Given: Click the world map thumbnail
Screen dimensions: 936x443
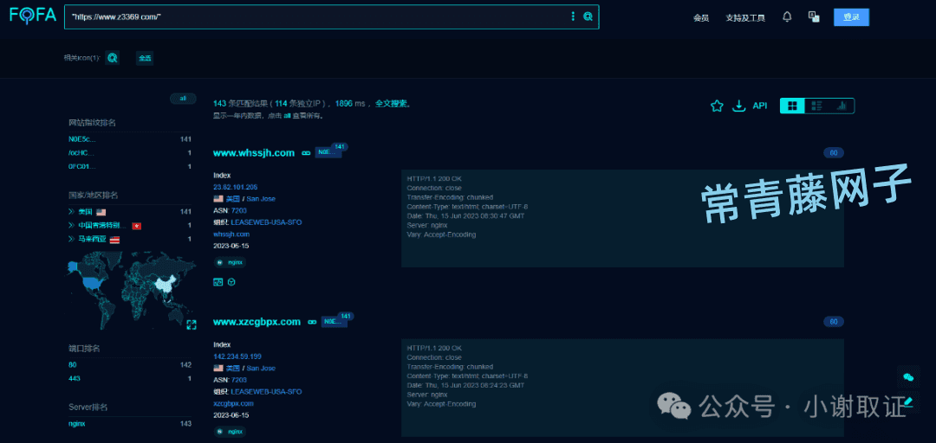Looking at the screenshot, I should (131, 292).
